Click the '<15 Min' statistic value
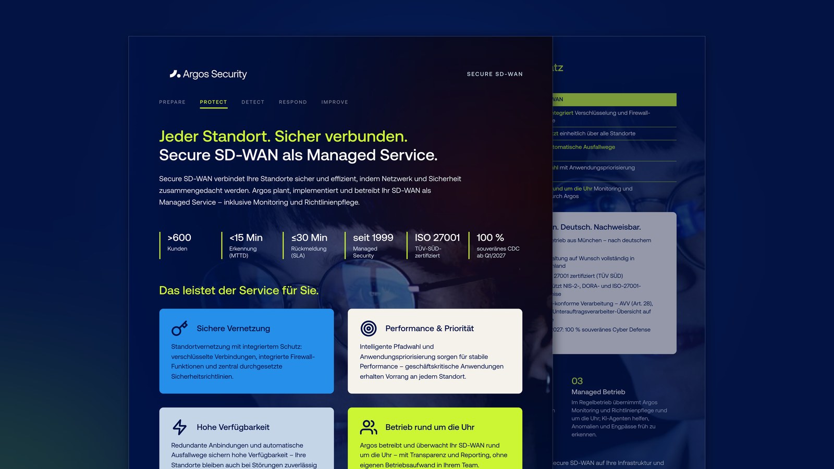This screenshot has height=469, width=834. pos(246,238)
